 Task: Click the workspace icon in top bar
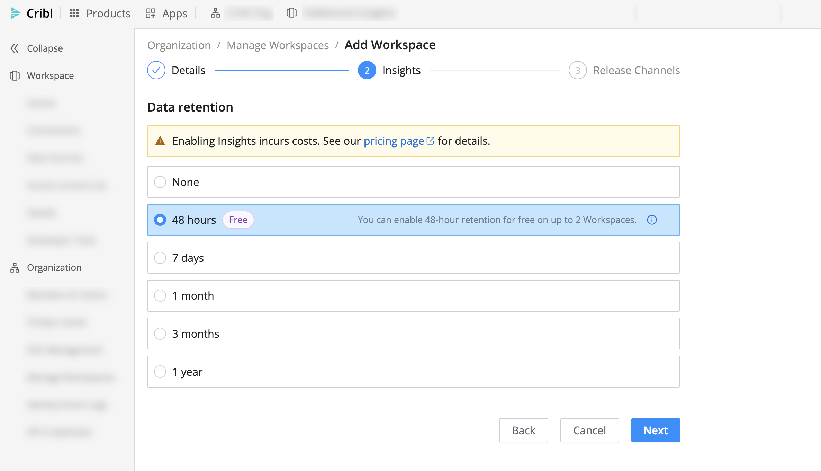(x=291, y=13)
